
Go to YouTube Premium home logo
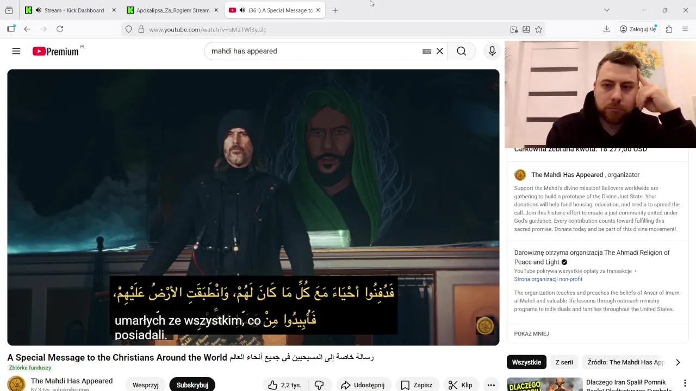tap(55, 51)
